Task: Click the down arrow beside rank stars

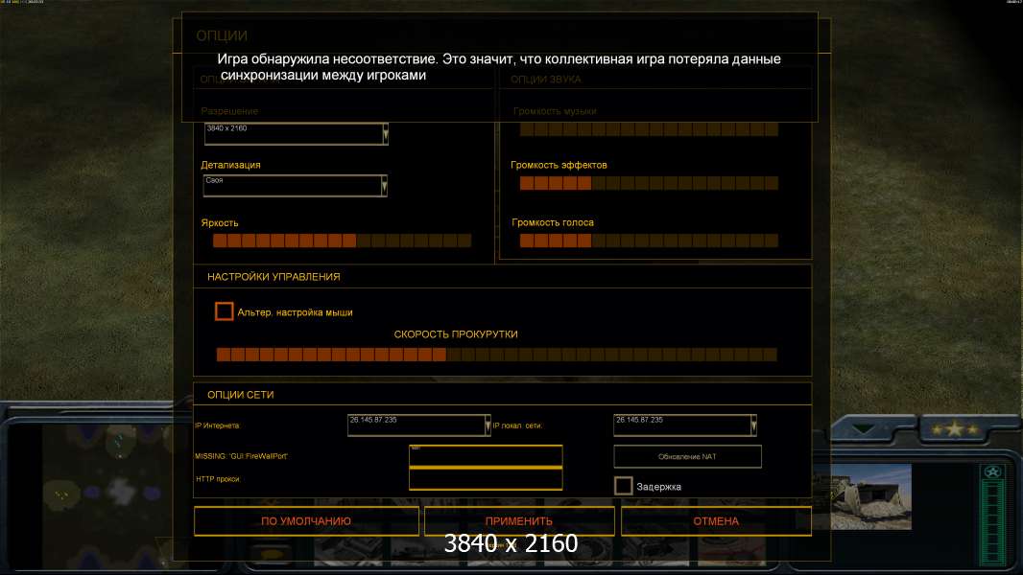Action: (864, 429)
